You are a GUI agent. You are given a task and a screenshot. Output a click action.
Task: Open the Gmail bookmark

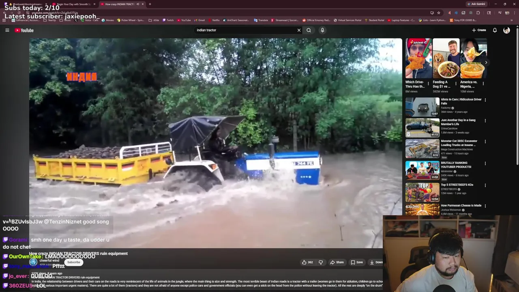pos(199,20)
